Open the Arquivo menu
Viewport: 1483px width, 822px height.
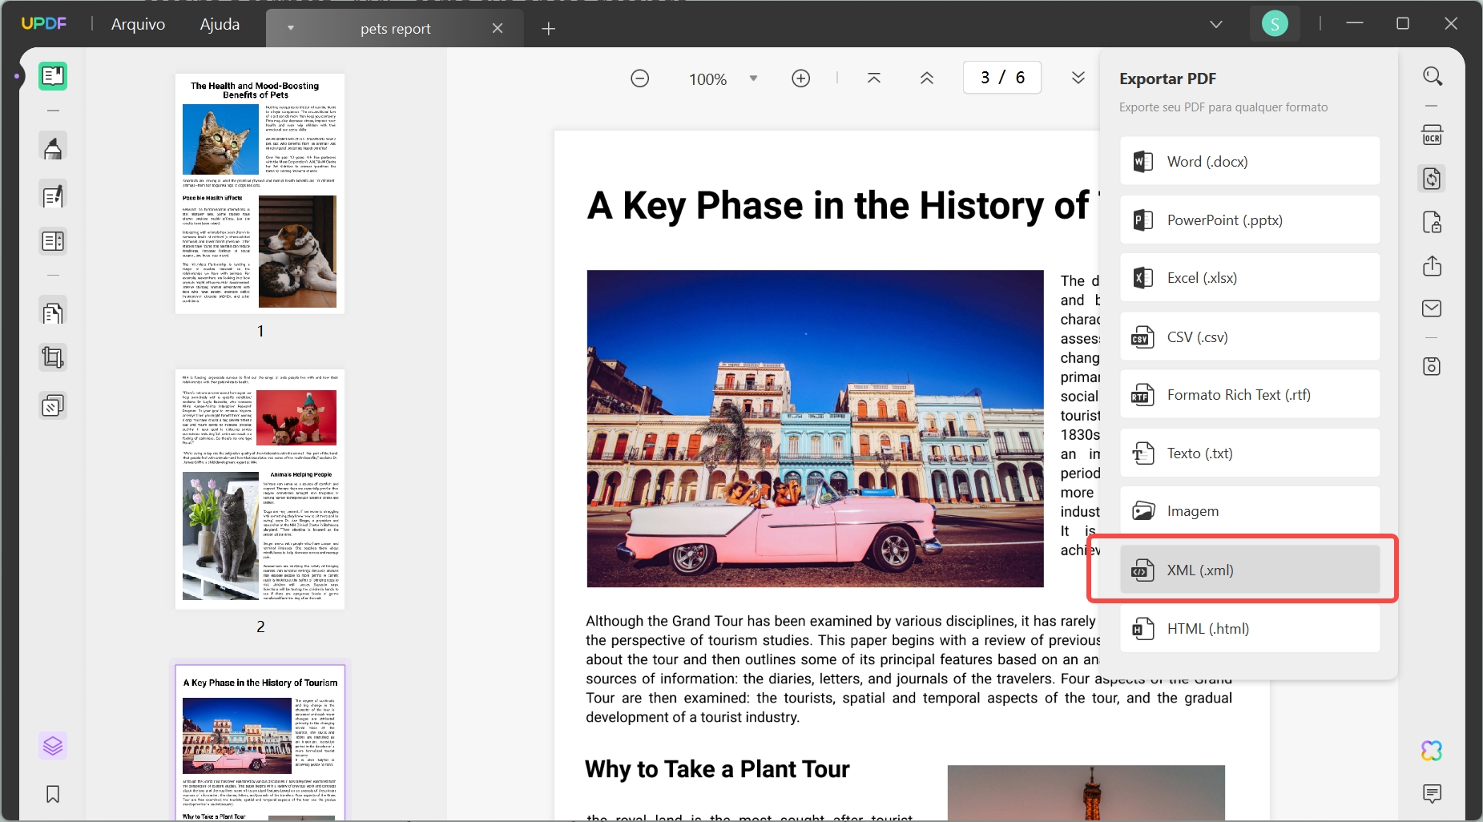[x=138, y=24]
